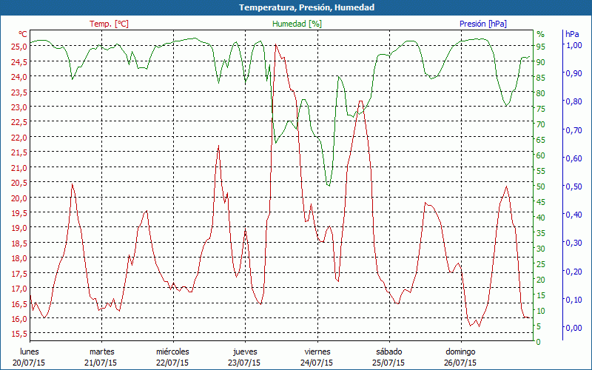Pick the domingo 26/07/15 date label
Screen dimensions: 592x370
click(x=460, y=357)
